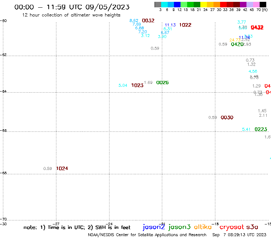The image size is (271, 238).
Task: Click the jason3 satellite legend label
Action: pyautogui.click(x=179, y=227)
